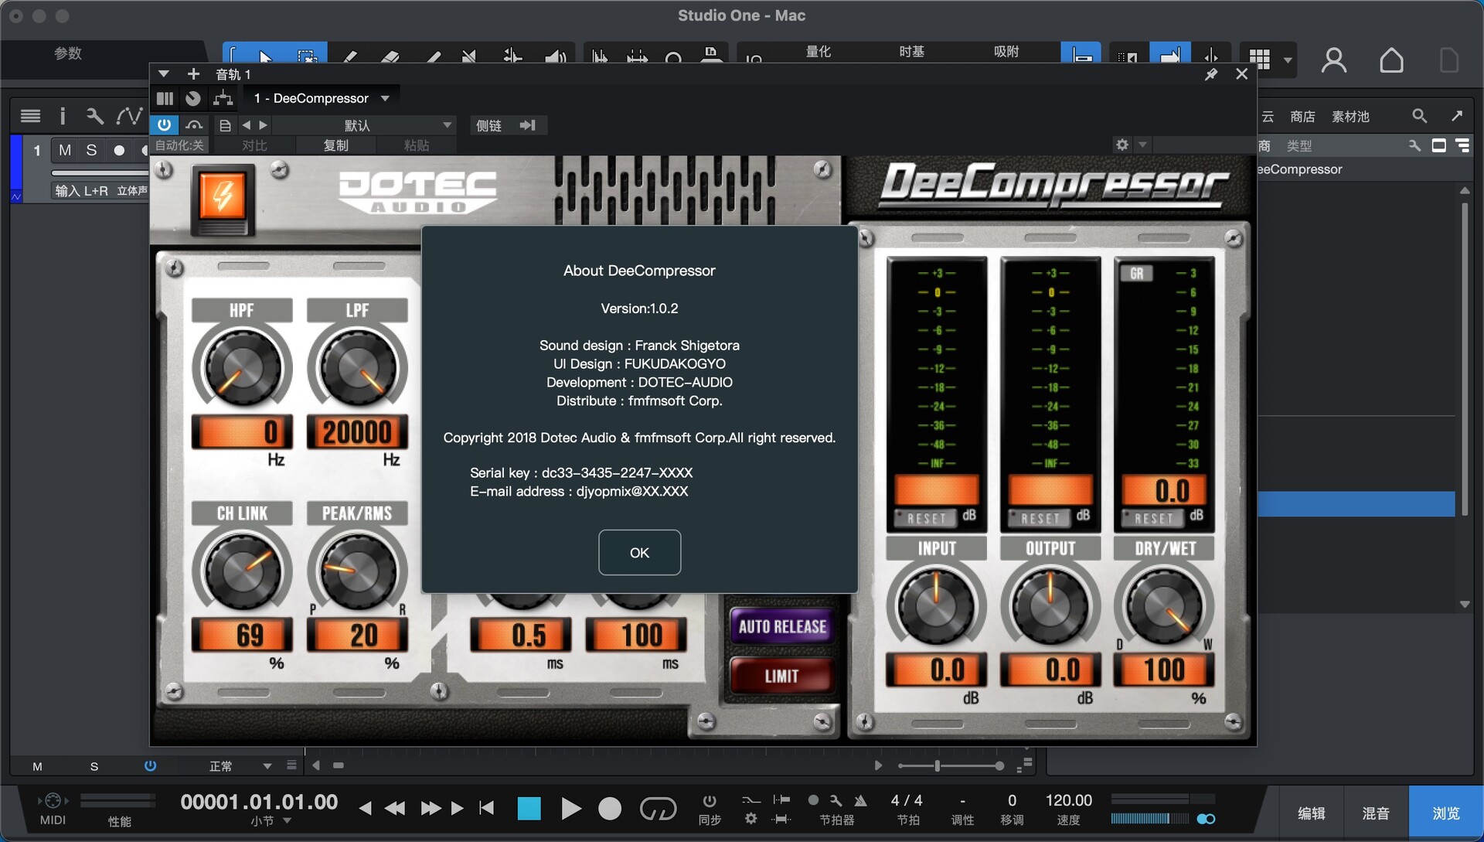Reset the GR meter

[1153, 518]
